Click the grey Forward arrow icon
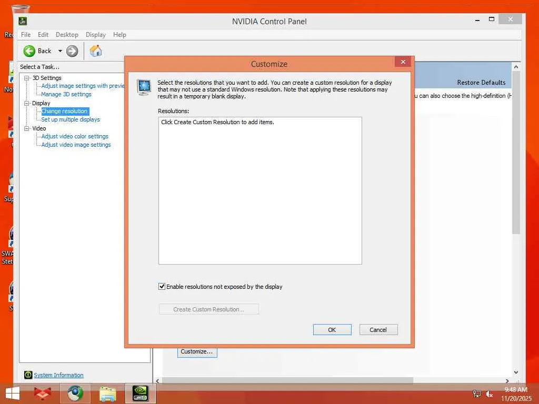Viewport: 539px width, 404px height. (x=72, y=51)
